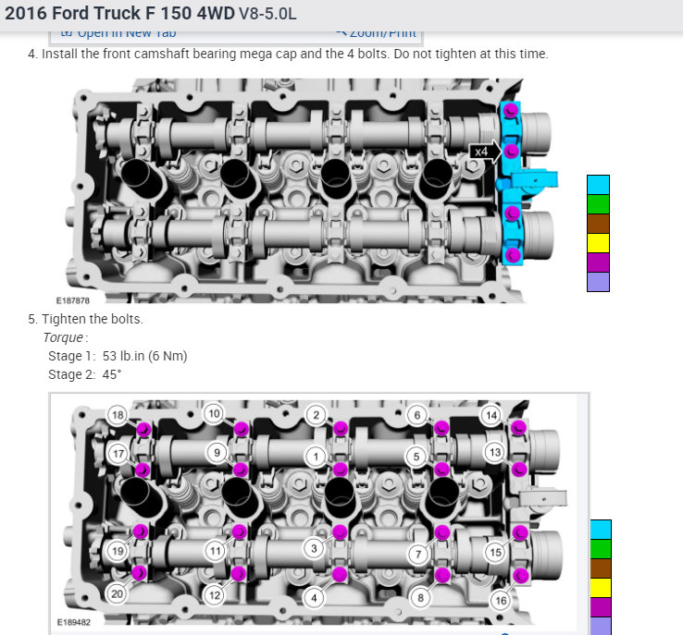Image resolution: width=683 pixels, height=635 pixels.
Task: Click 'Stage 2: 45°' value
Action: click(x=85, y=375)
